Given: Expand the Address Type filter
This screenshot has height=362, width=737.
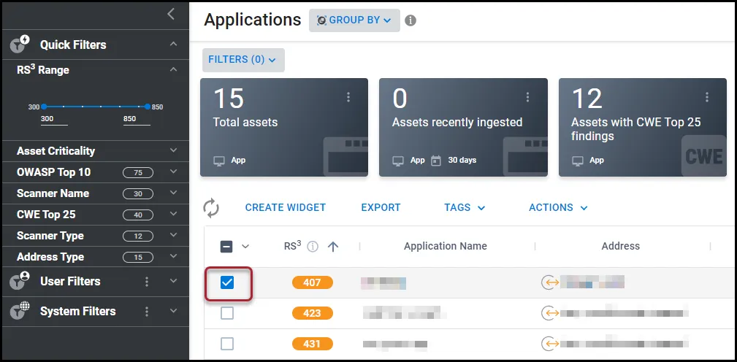Looking at the screenshot, I should click(x=173, y=256).
